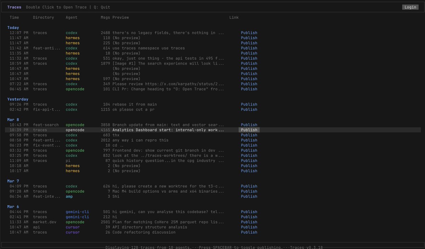Click the pi agent name

pyautogui.click(x=68, y=161)
